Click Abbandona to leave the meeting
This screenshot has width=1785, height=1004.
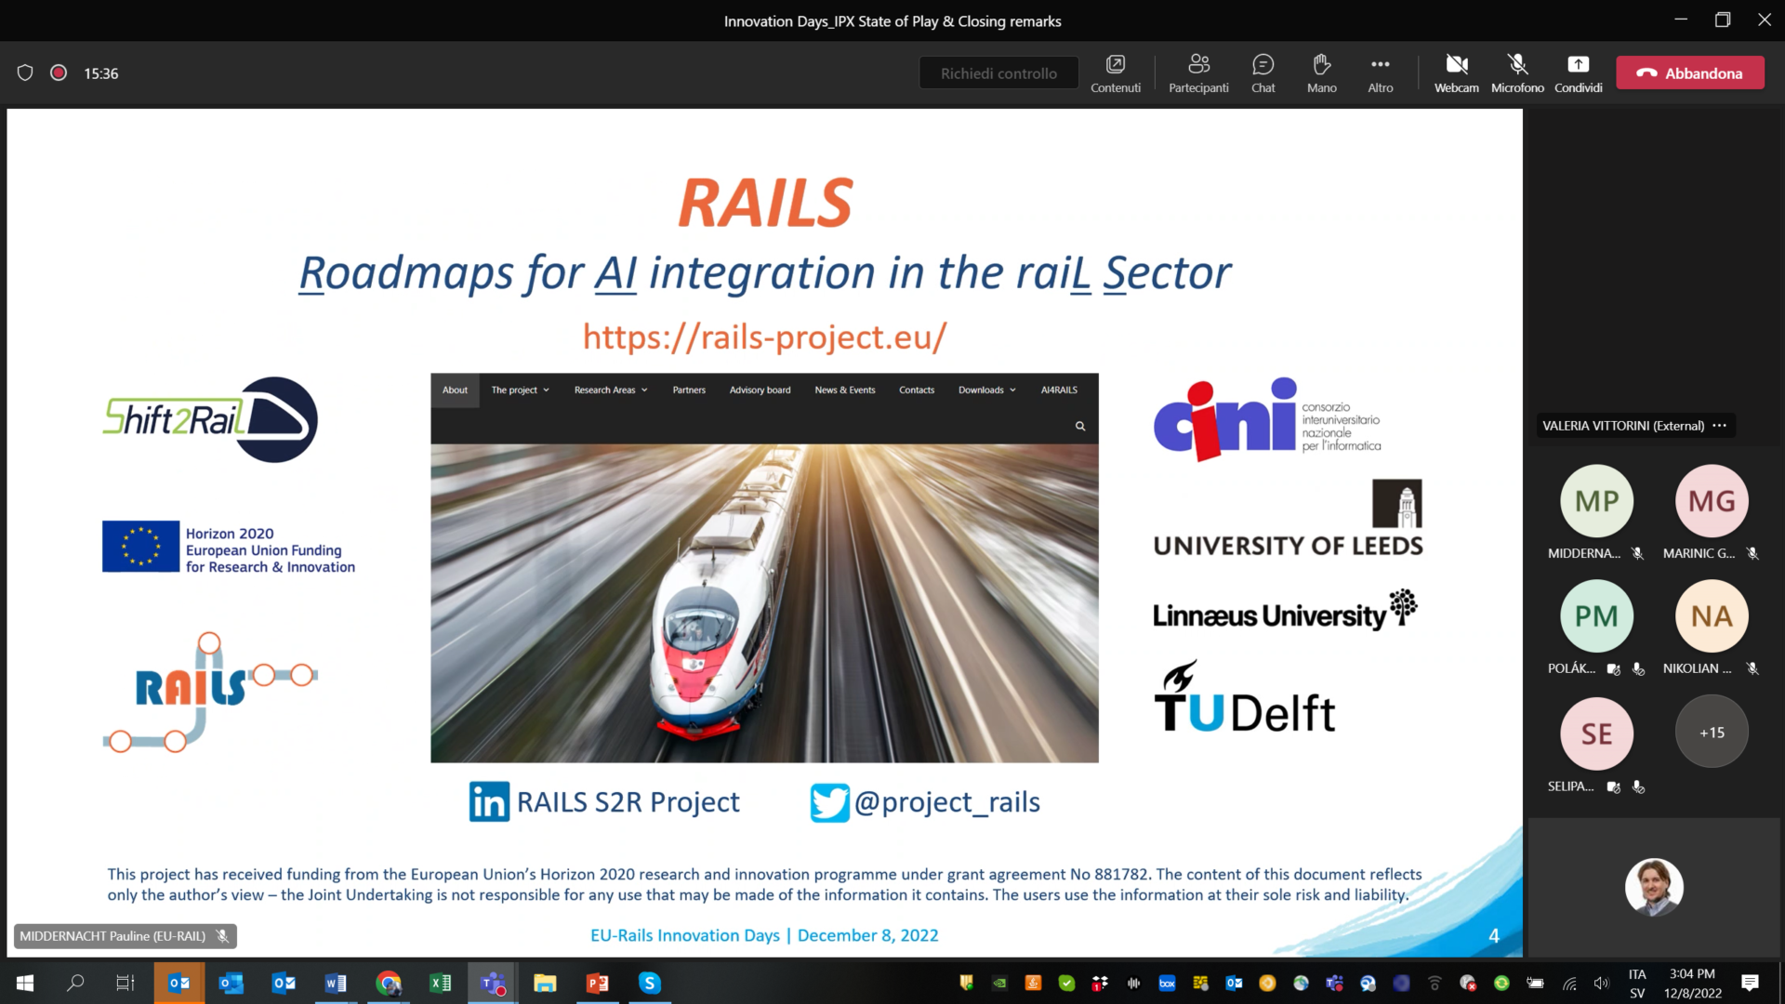(1690, 72)
